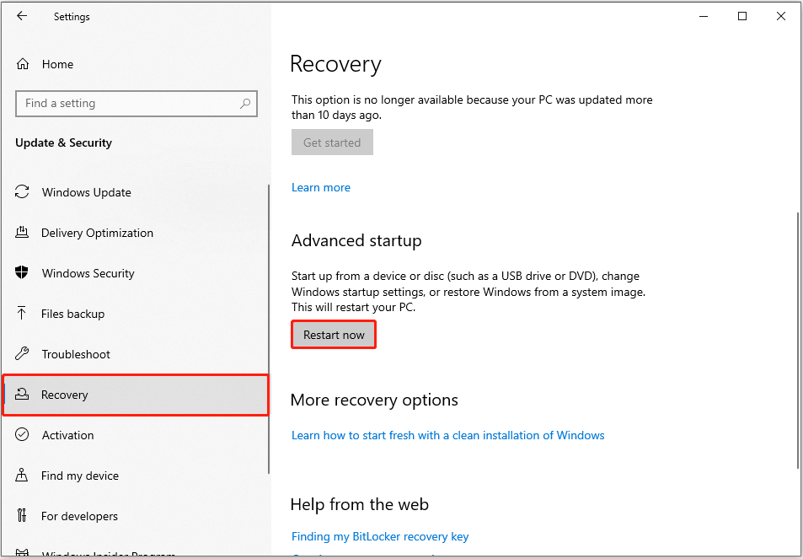
Task: Click the More recovery options heading
Action: (x=374, y=400)
